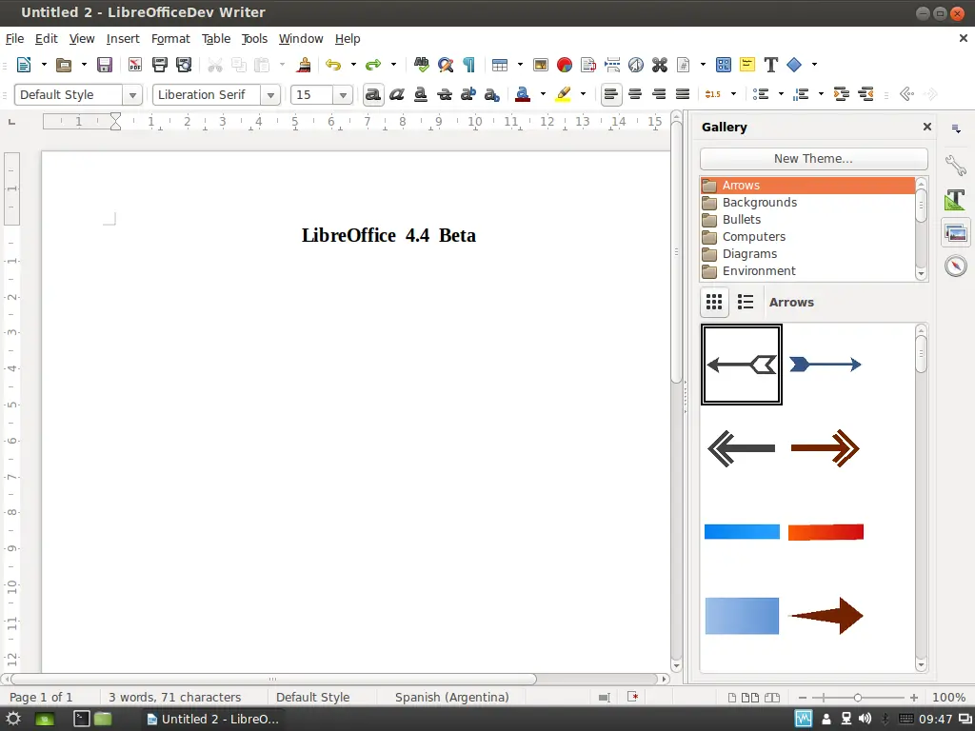This screenshot has width=975, height=731.
Task: Open Print Preview
Action: (184, 65)
